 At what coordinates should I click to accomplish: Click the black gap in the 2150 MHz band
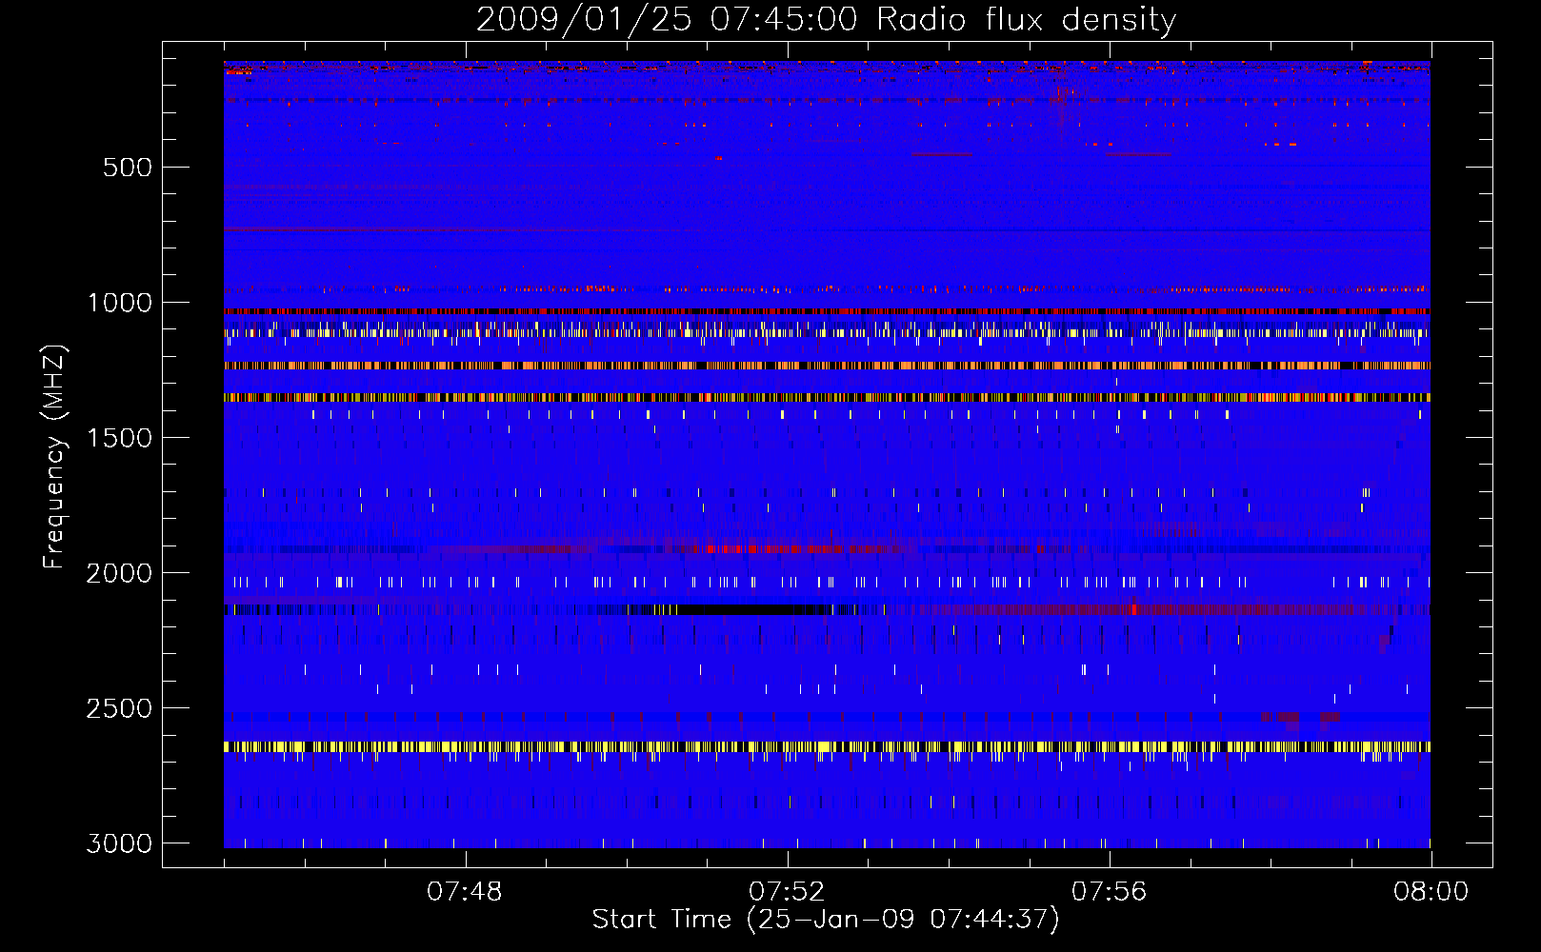[750, 610]
